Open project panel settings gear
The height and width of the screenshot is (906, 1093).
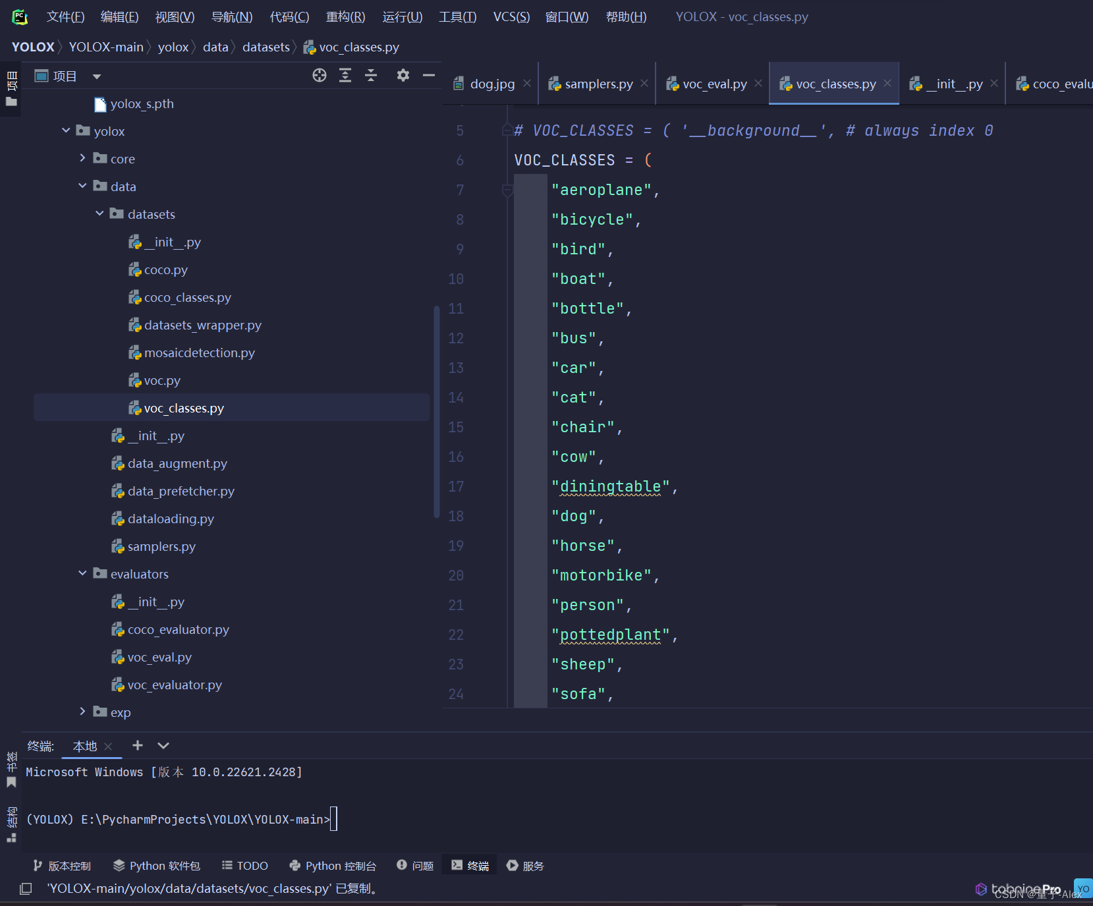click(x=403, y=75)
